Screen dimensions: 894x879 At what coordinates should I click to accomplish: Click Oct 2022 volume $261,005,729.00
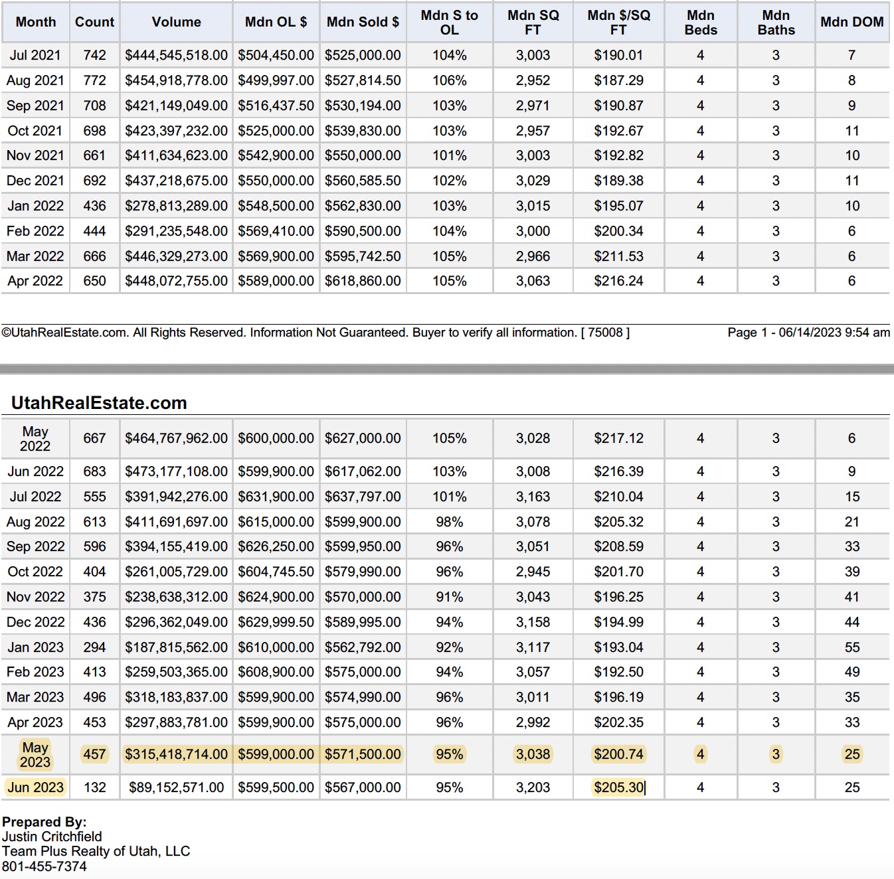point(176,572)
